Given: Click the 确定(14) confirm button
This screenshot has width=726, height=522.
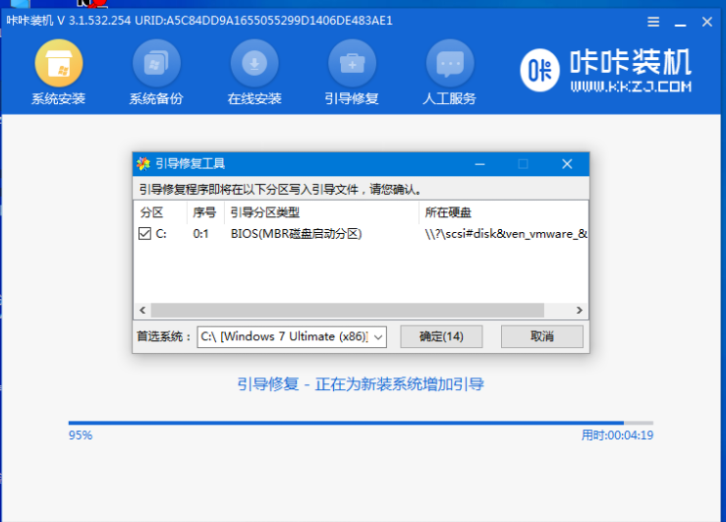Looking at the screenshot, I should pos(441,336).
